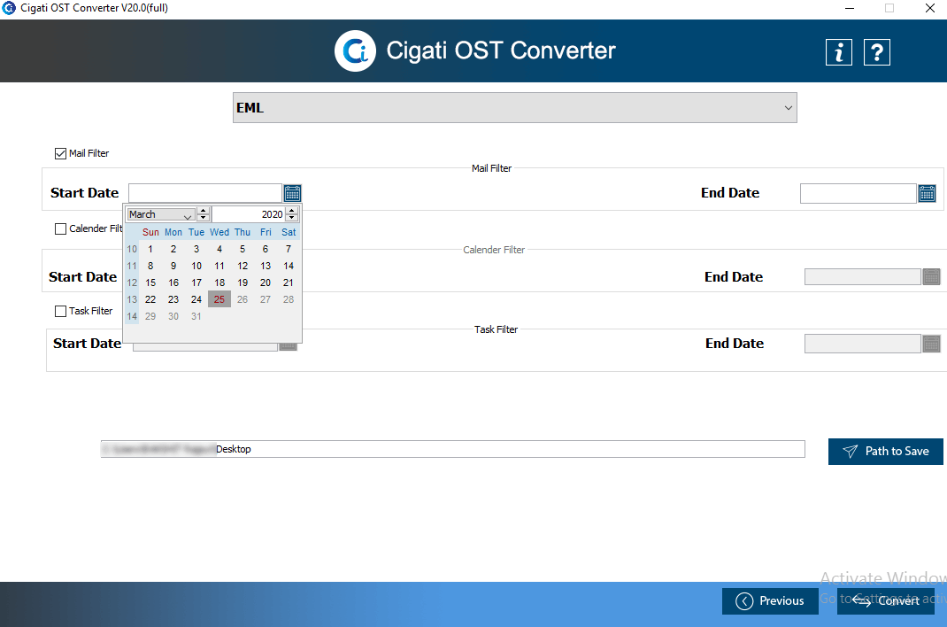Select March 29 in the calendar

coord(150,316)
